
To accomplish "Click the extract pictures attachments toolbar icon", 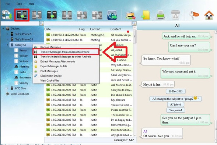I will tap(130, 15).
